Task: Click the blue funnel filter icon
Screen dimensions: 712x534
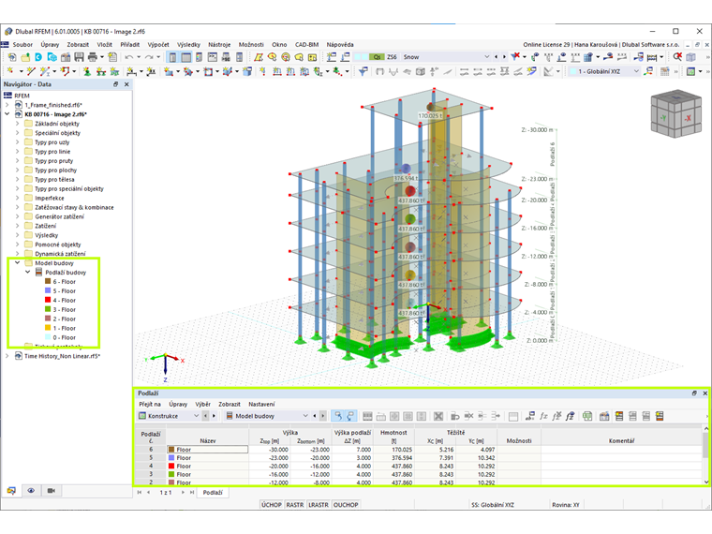Action: (363, 71)
